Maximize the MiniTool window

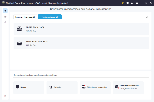click(146, 3)
